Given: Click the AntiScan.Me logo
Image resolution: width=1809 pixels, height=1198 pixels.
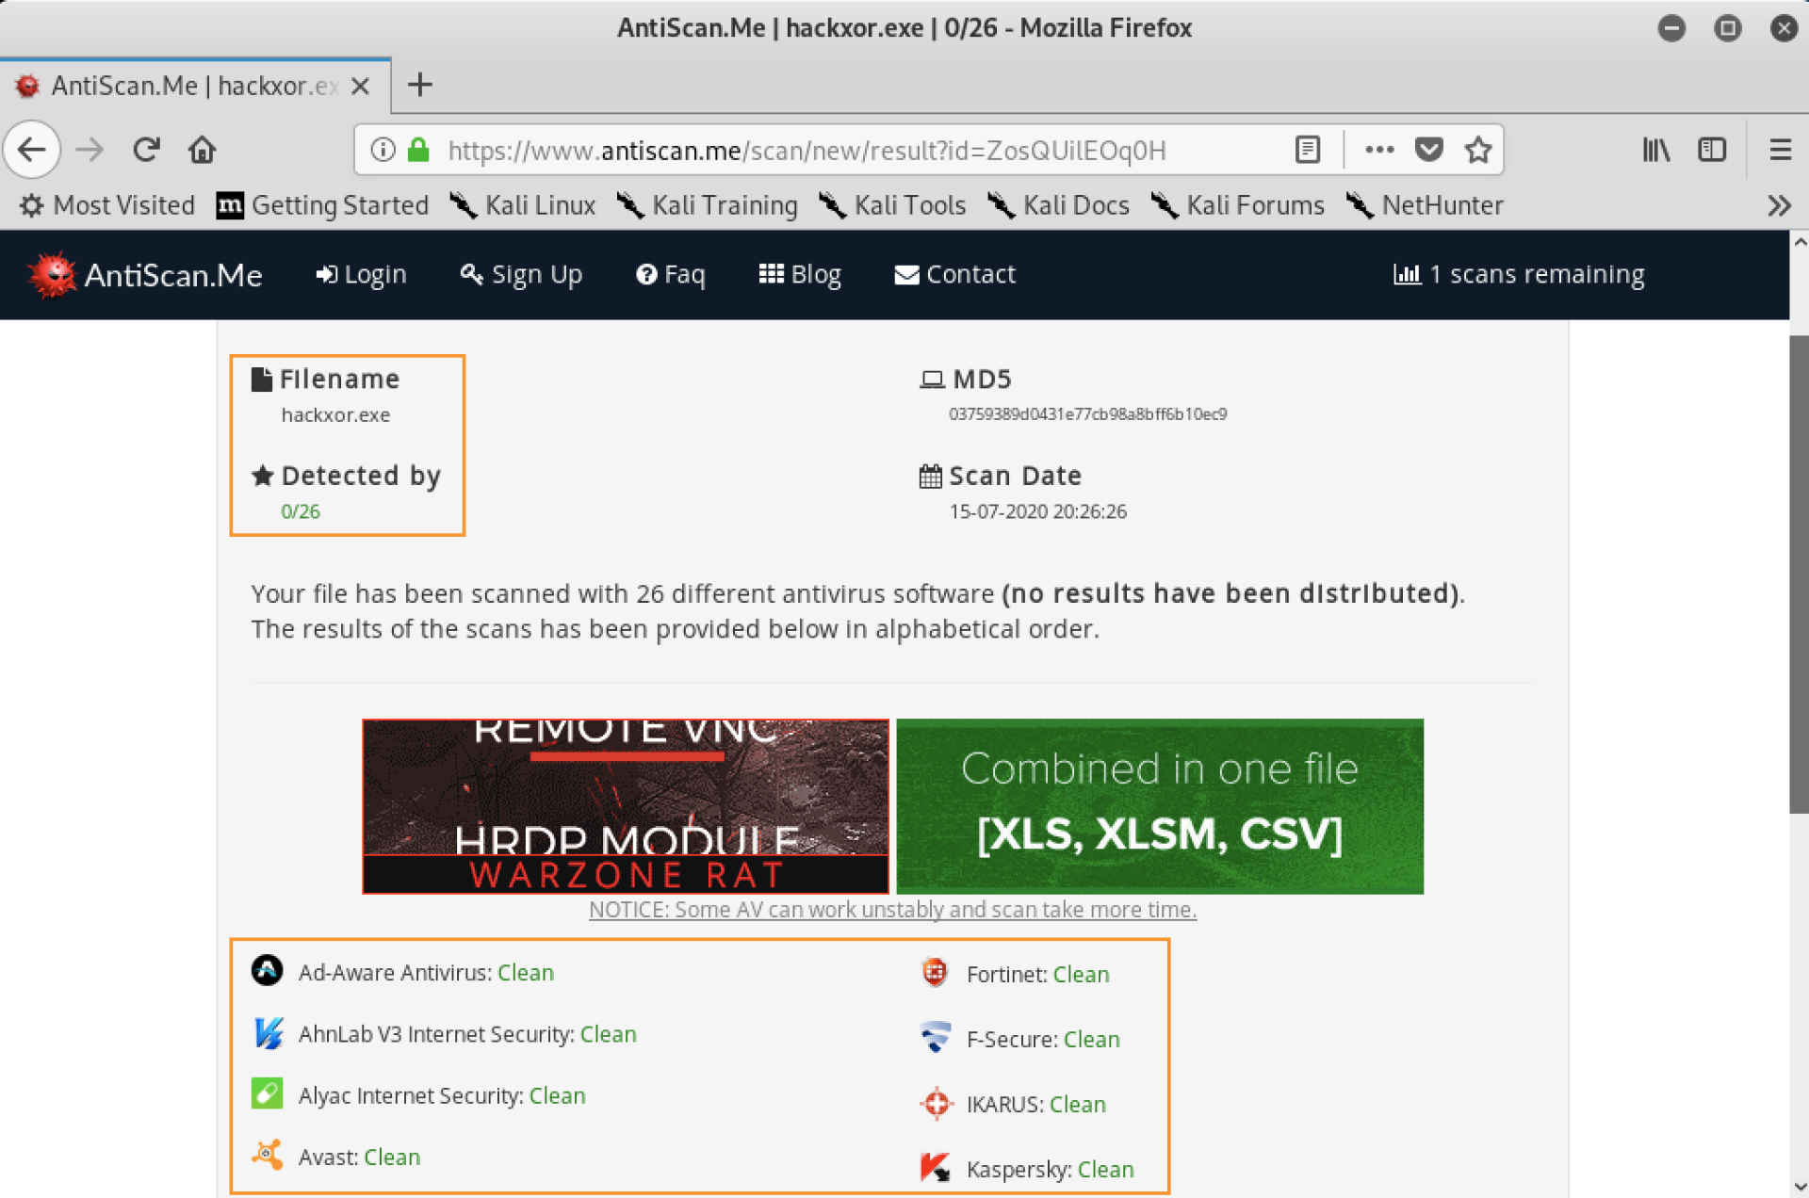Looking at the screenshot, I should (145, 275).
